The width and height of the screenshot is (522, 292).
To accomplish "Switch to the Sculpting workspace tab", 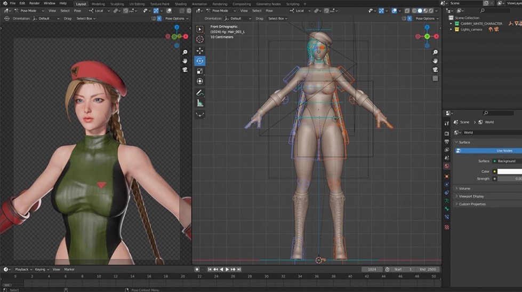I will pos(117,4).
